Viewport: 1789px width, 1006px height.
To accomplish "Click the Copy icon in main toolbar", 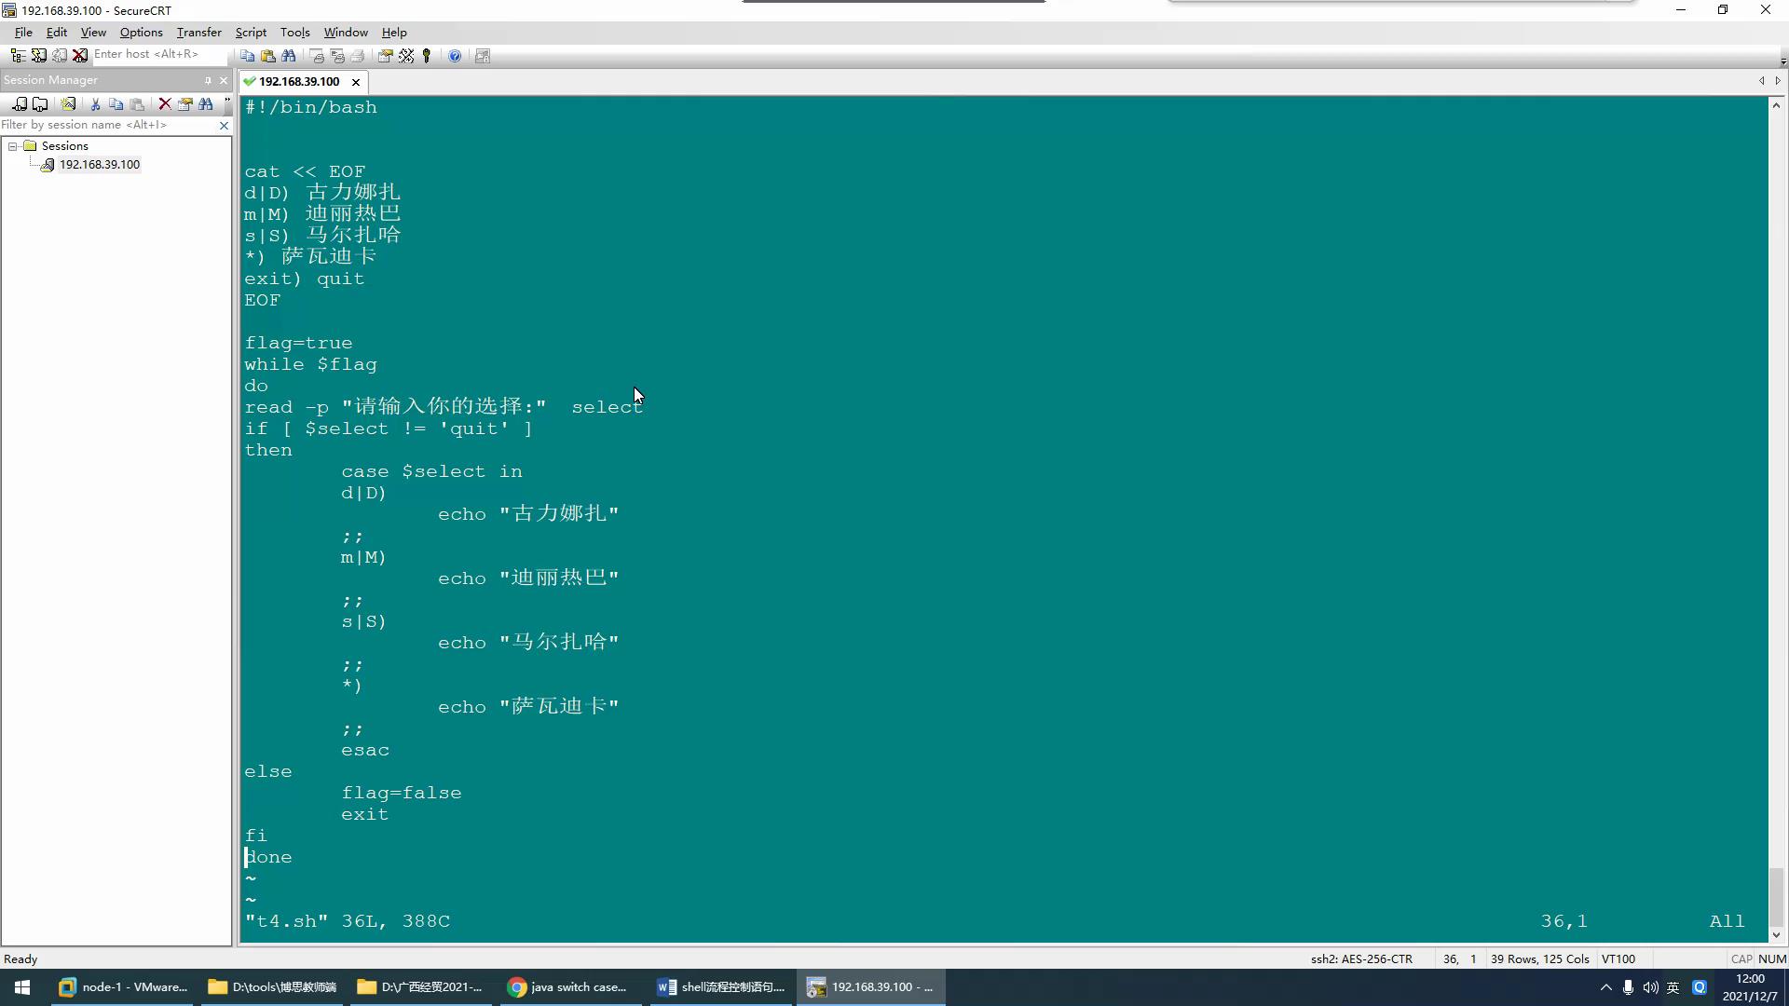I will [248, 56].
